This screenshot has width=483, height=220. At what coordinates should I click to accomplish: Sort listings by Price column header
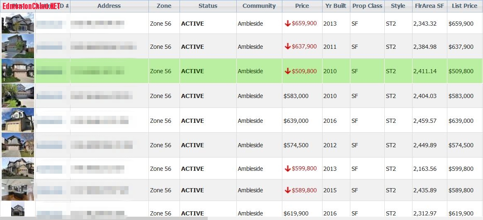click(x=302, y=6)
